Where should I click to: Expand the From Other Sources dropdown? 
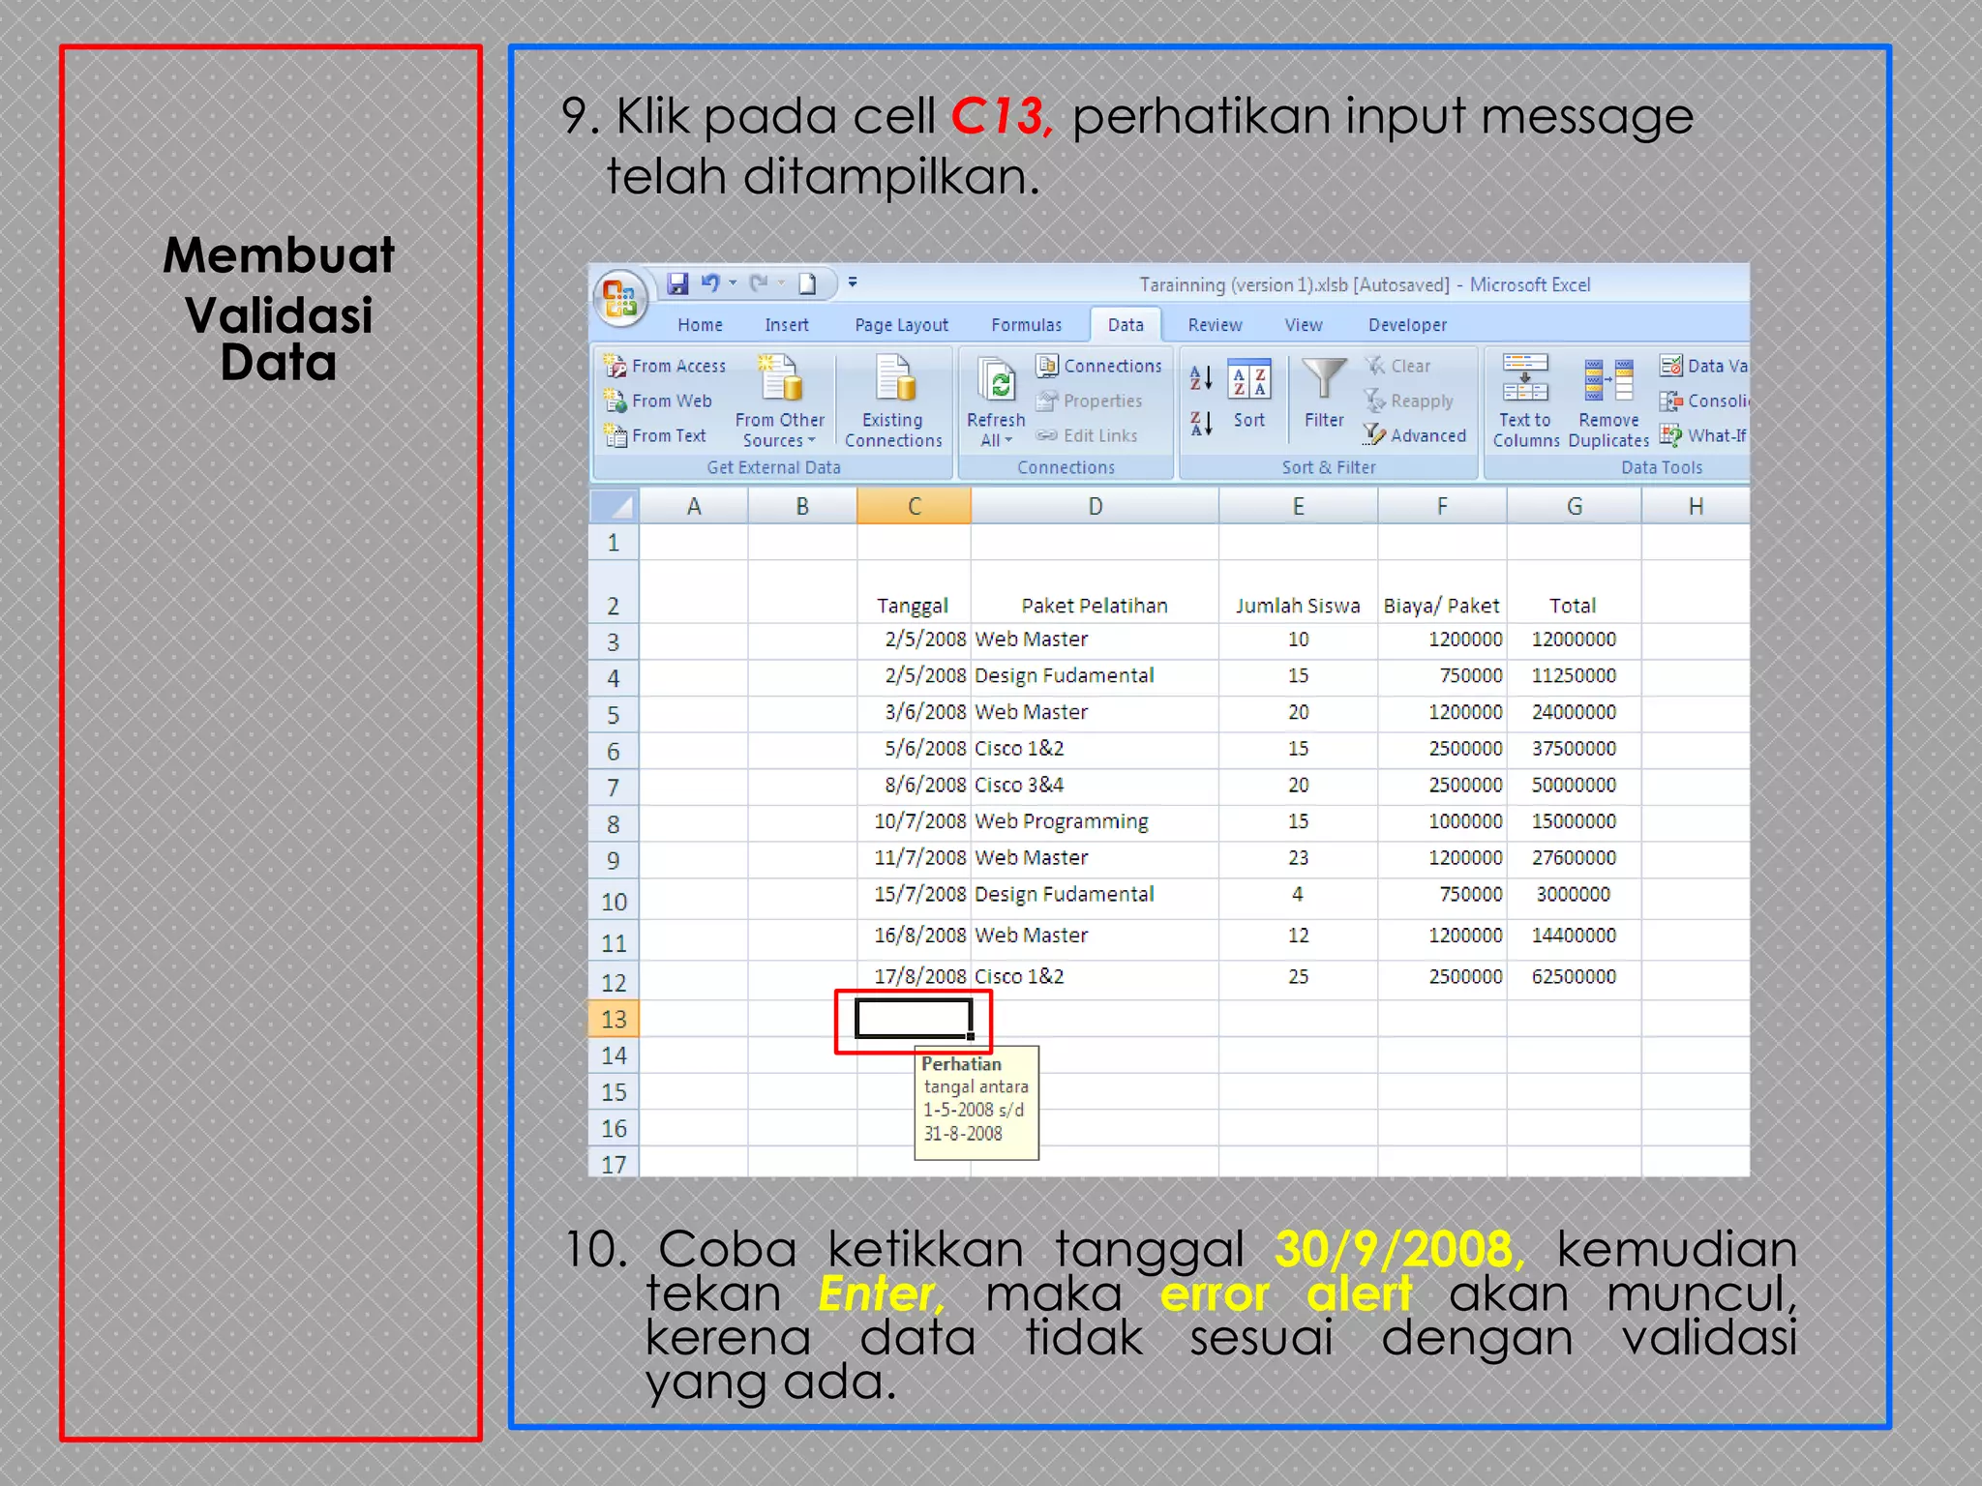tap(780, 430)
